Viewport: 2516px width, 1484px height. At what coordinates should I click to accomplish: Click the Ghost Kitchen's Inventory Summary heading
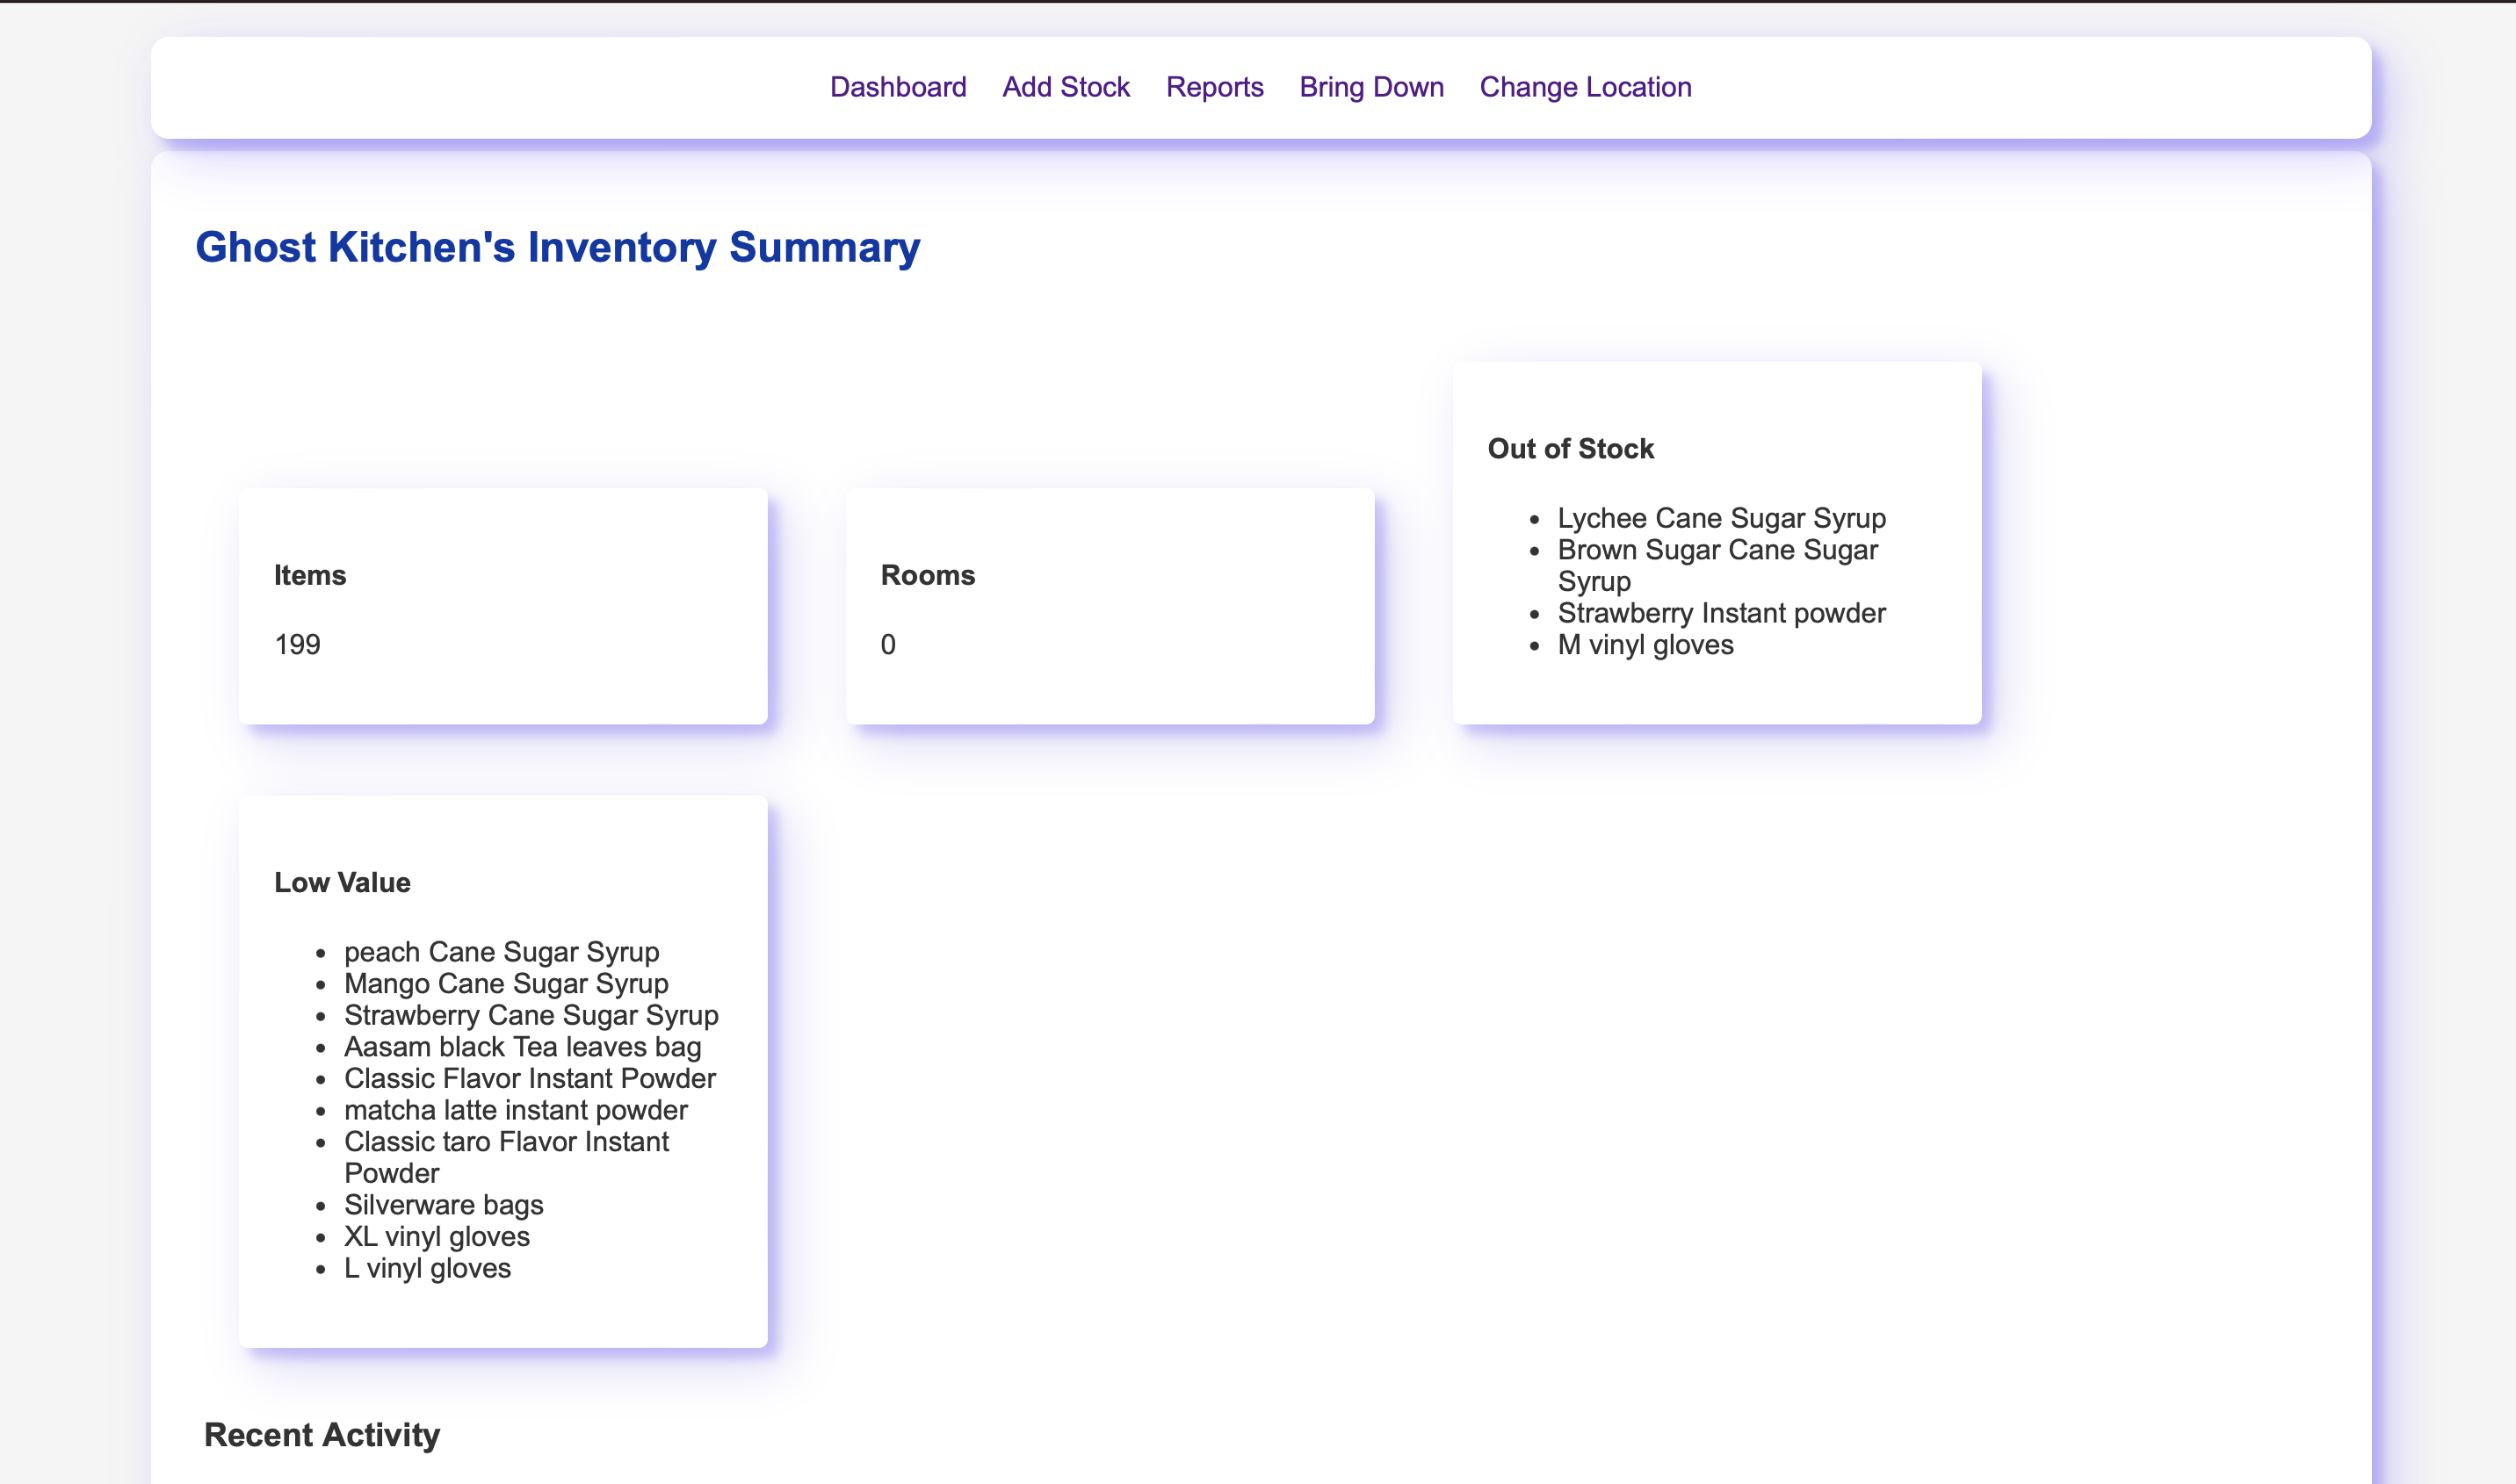557,247
